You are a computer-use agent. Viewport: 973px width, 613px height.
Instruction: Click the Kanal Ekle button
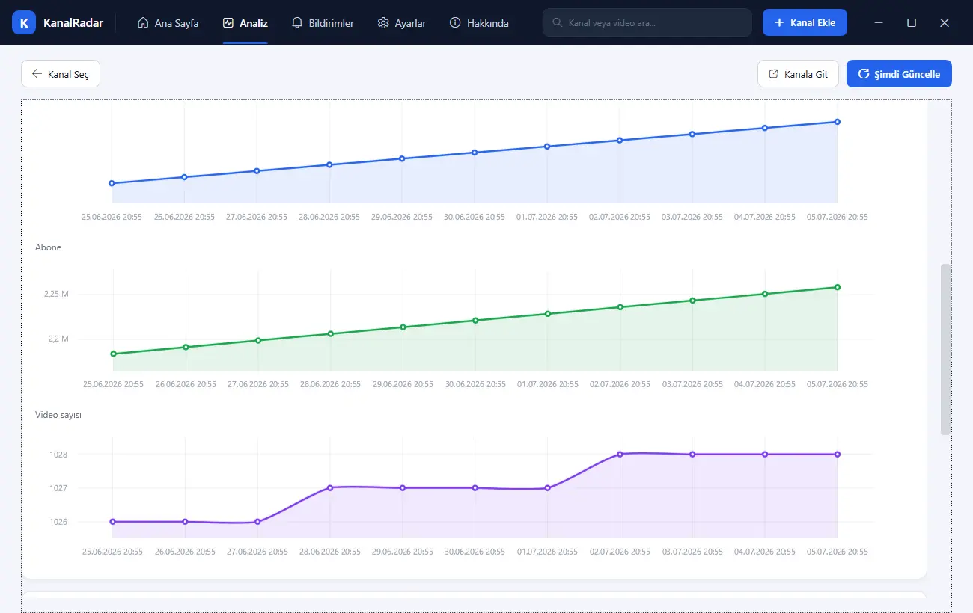tap(805, 22)
